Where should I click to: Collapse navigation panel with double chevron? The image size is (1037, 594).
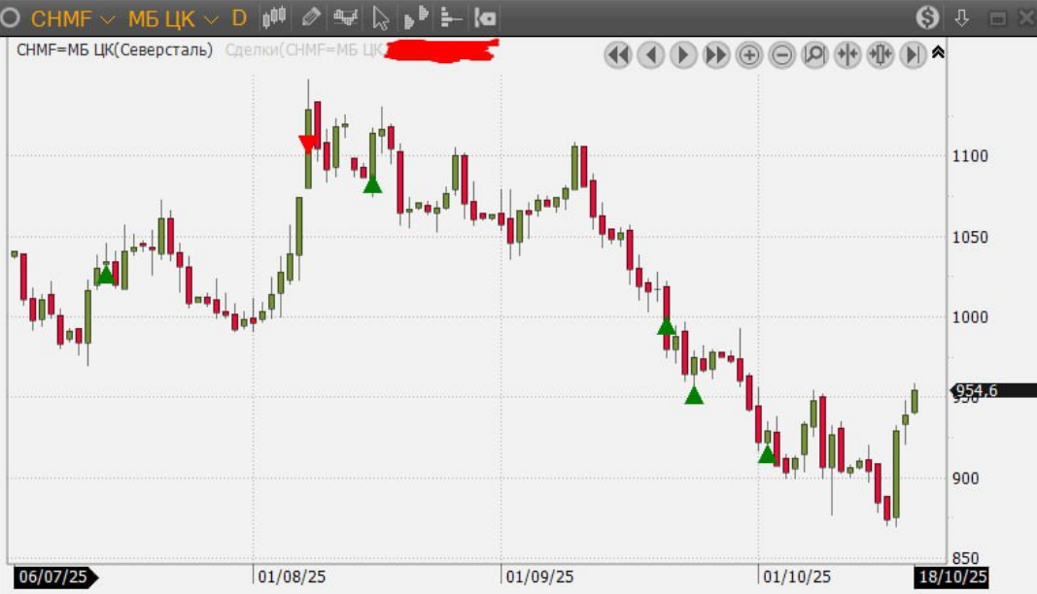coord(938,52)
